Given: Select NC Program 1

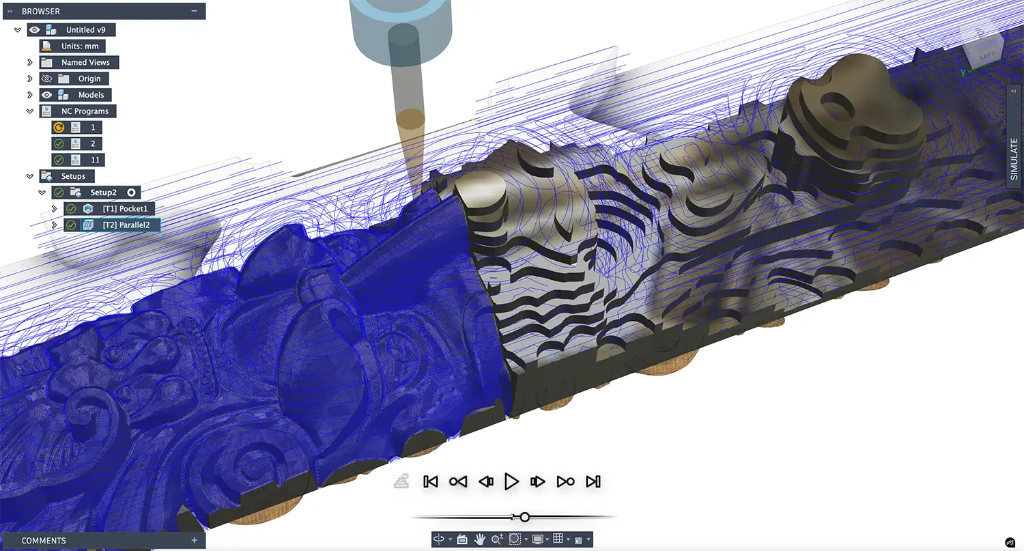Looking at the screenshot, I should [78, 127].
